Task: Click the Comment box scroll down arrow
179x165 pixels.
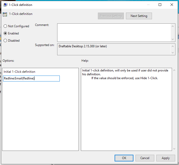Action: click(173, 39)
